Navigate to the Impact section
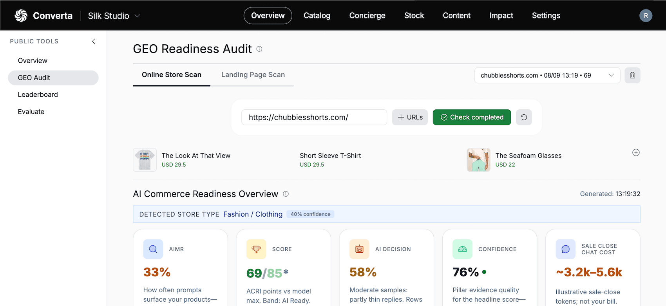Image resolution: width=666 pixels, height=306 pixels. (x=501, y=16)
